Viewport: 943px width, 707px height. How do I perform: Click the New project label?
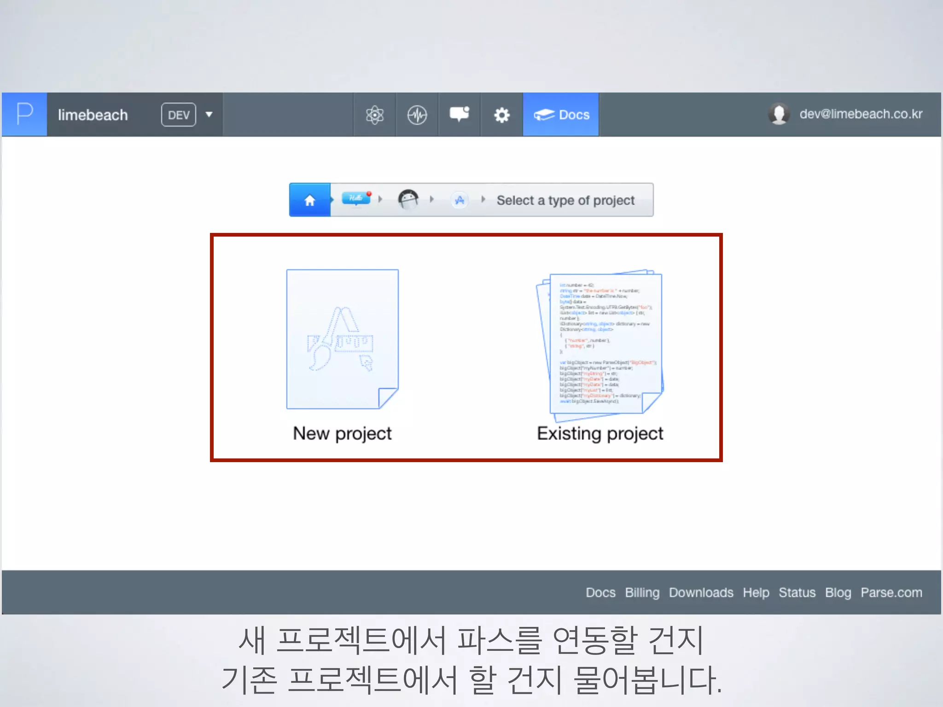tap(342, 434)
